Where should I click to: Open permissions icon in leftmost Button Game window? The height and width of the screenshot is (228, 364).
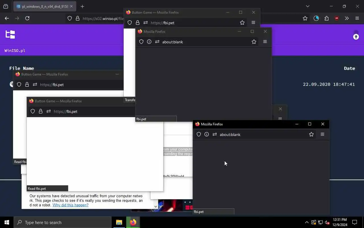click(35, 84)
